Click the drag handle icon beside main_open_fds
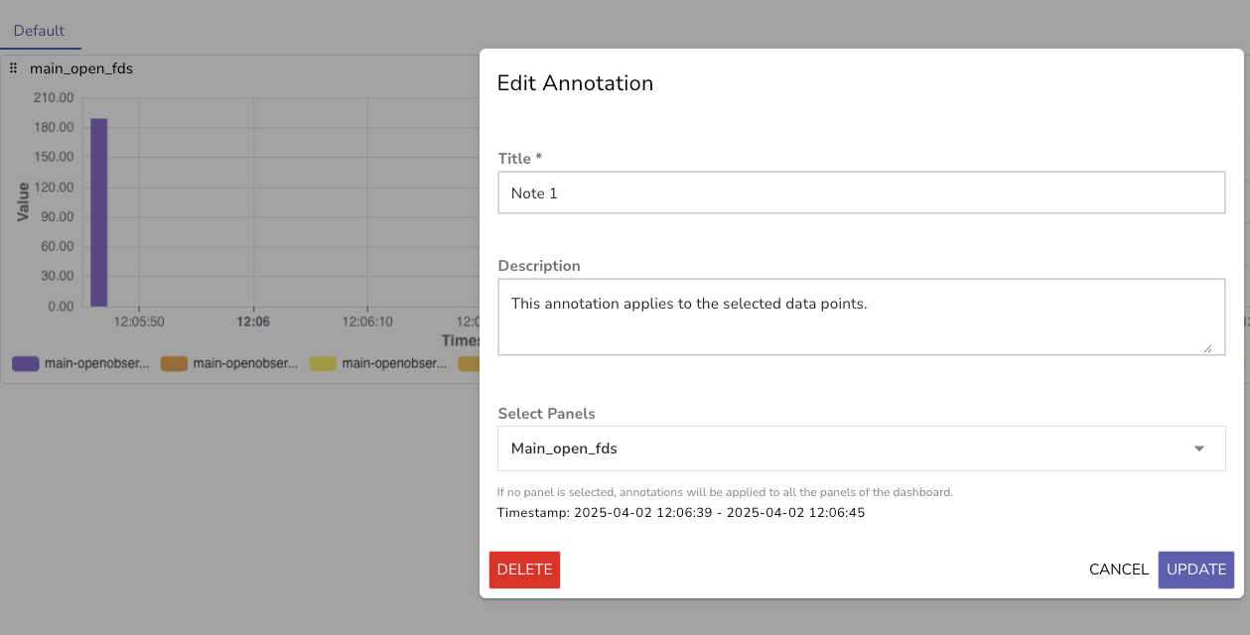 pos(13,67)
